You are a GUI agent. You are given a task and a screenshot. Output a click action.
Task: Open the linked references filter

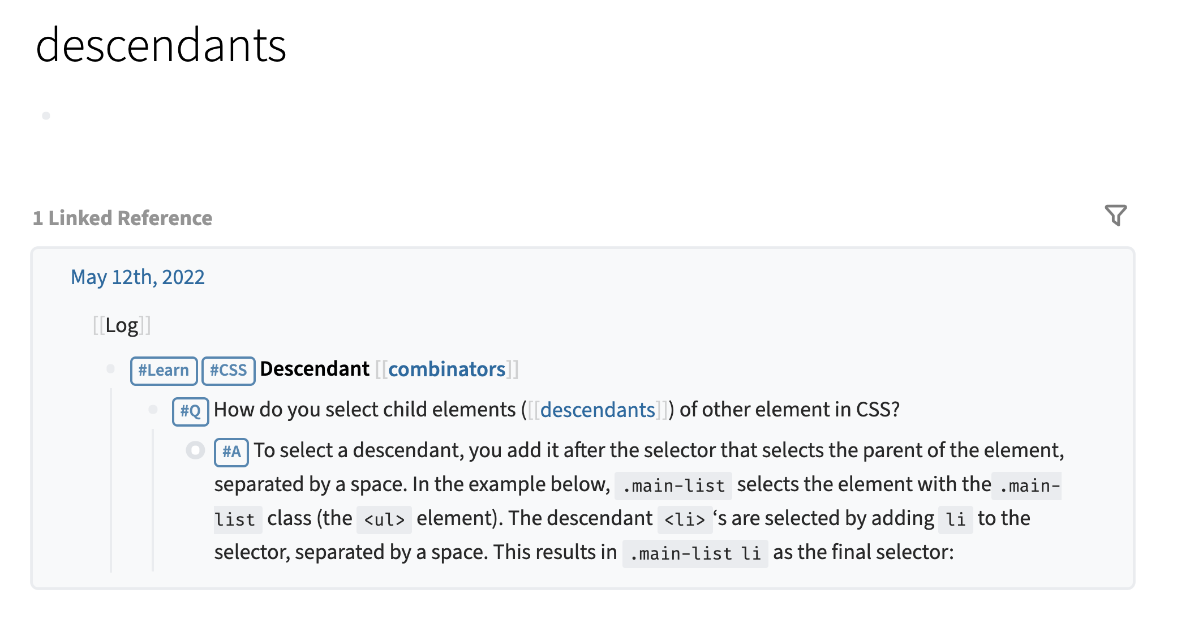coord(1116,216)
